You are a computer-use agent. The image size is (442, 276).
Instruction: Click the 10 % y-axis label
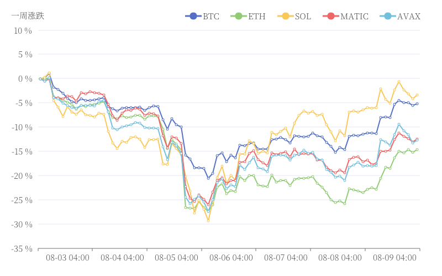23,30
